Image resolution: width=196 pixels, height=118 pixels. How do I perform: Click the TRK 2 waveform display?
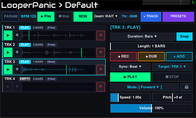(59, 52)
